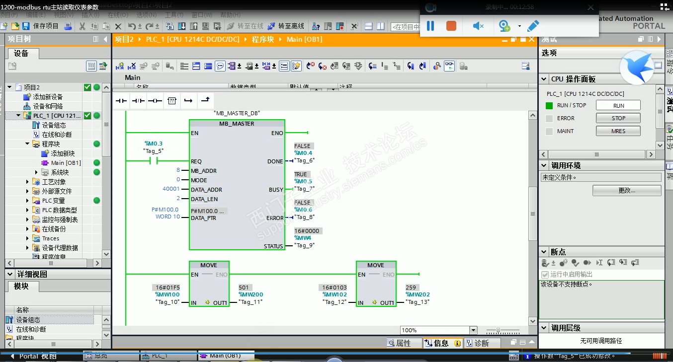
Task: Select Main [OB1] in the project tree
Action: pyautogui.click(x=66, y=163)
